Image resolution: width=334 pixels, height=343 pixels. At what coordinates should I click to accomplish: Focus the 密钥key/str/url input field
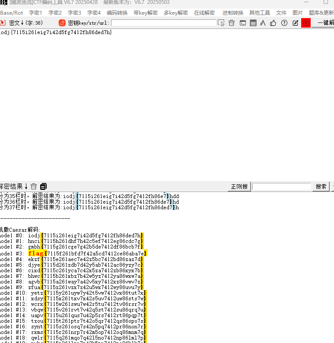(x=163, y=23)
